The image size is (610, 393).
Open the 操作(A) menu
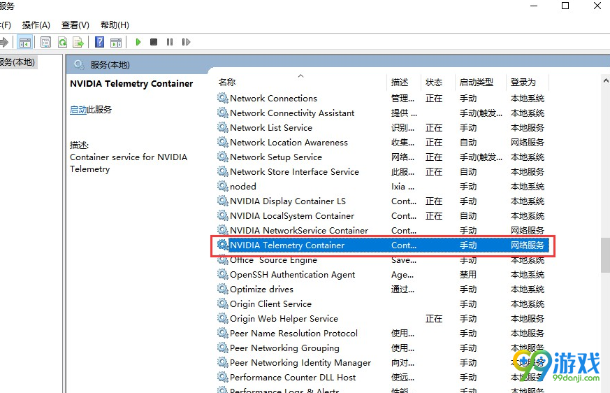click(x=36, y=25)
